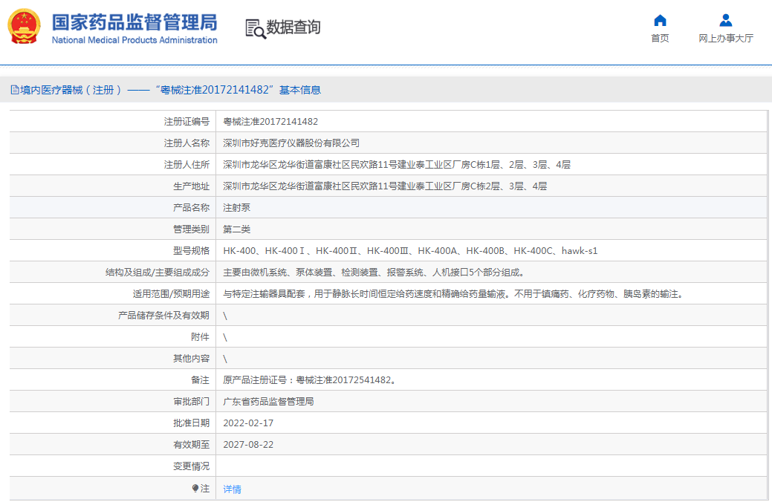
Task: Click the 国家药品监督管理局 title
Action: (134, 22)
